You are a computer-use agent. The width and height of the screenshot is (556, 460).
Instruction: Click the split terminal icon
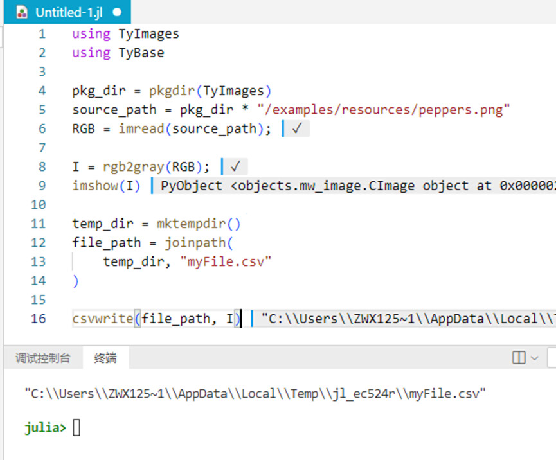pyautogui.click(x=519, y=358)
